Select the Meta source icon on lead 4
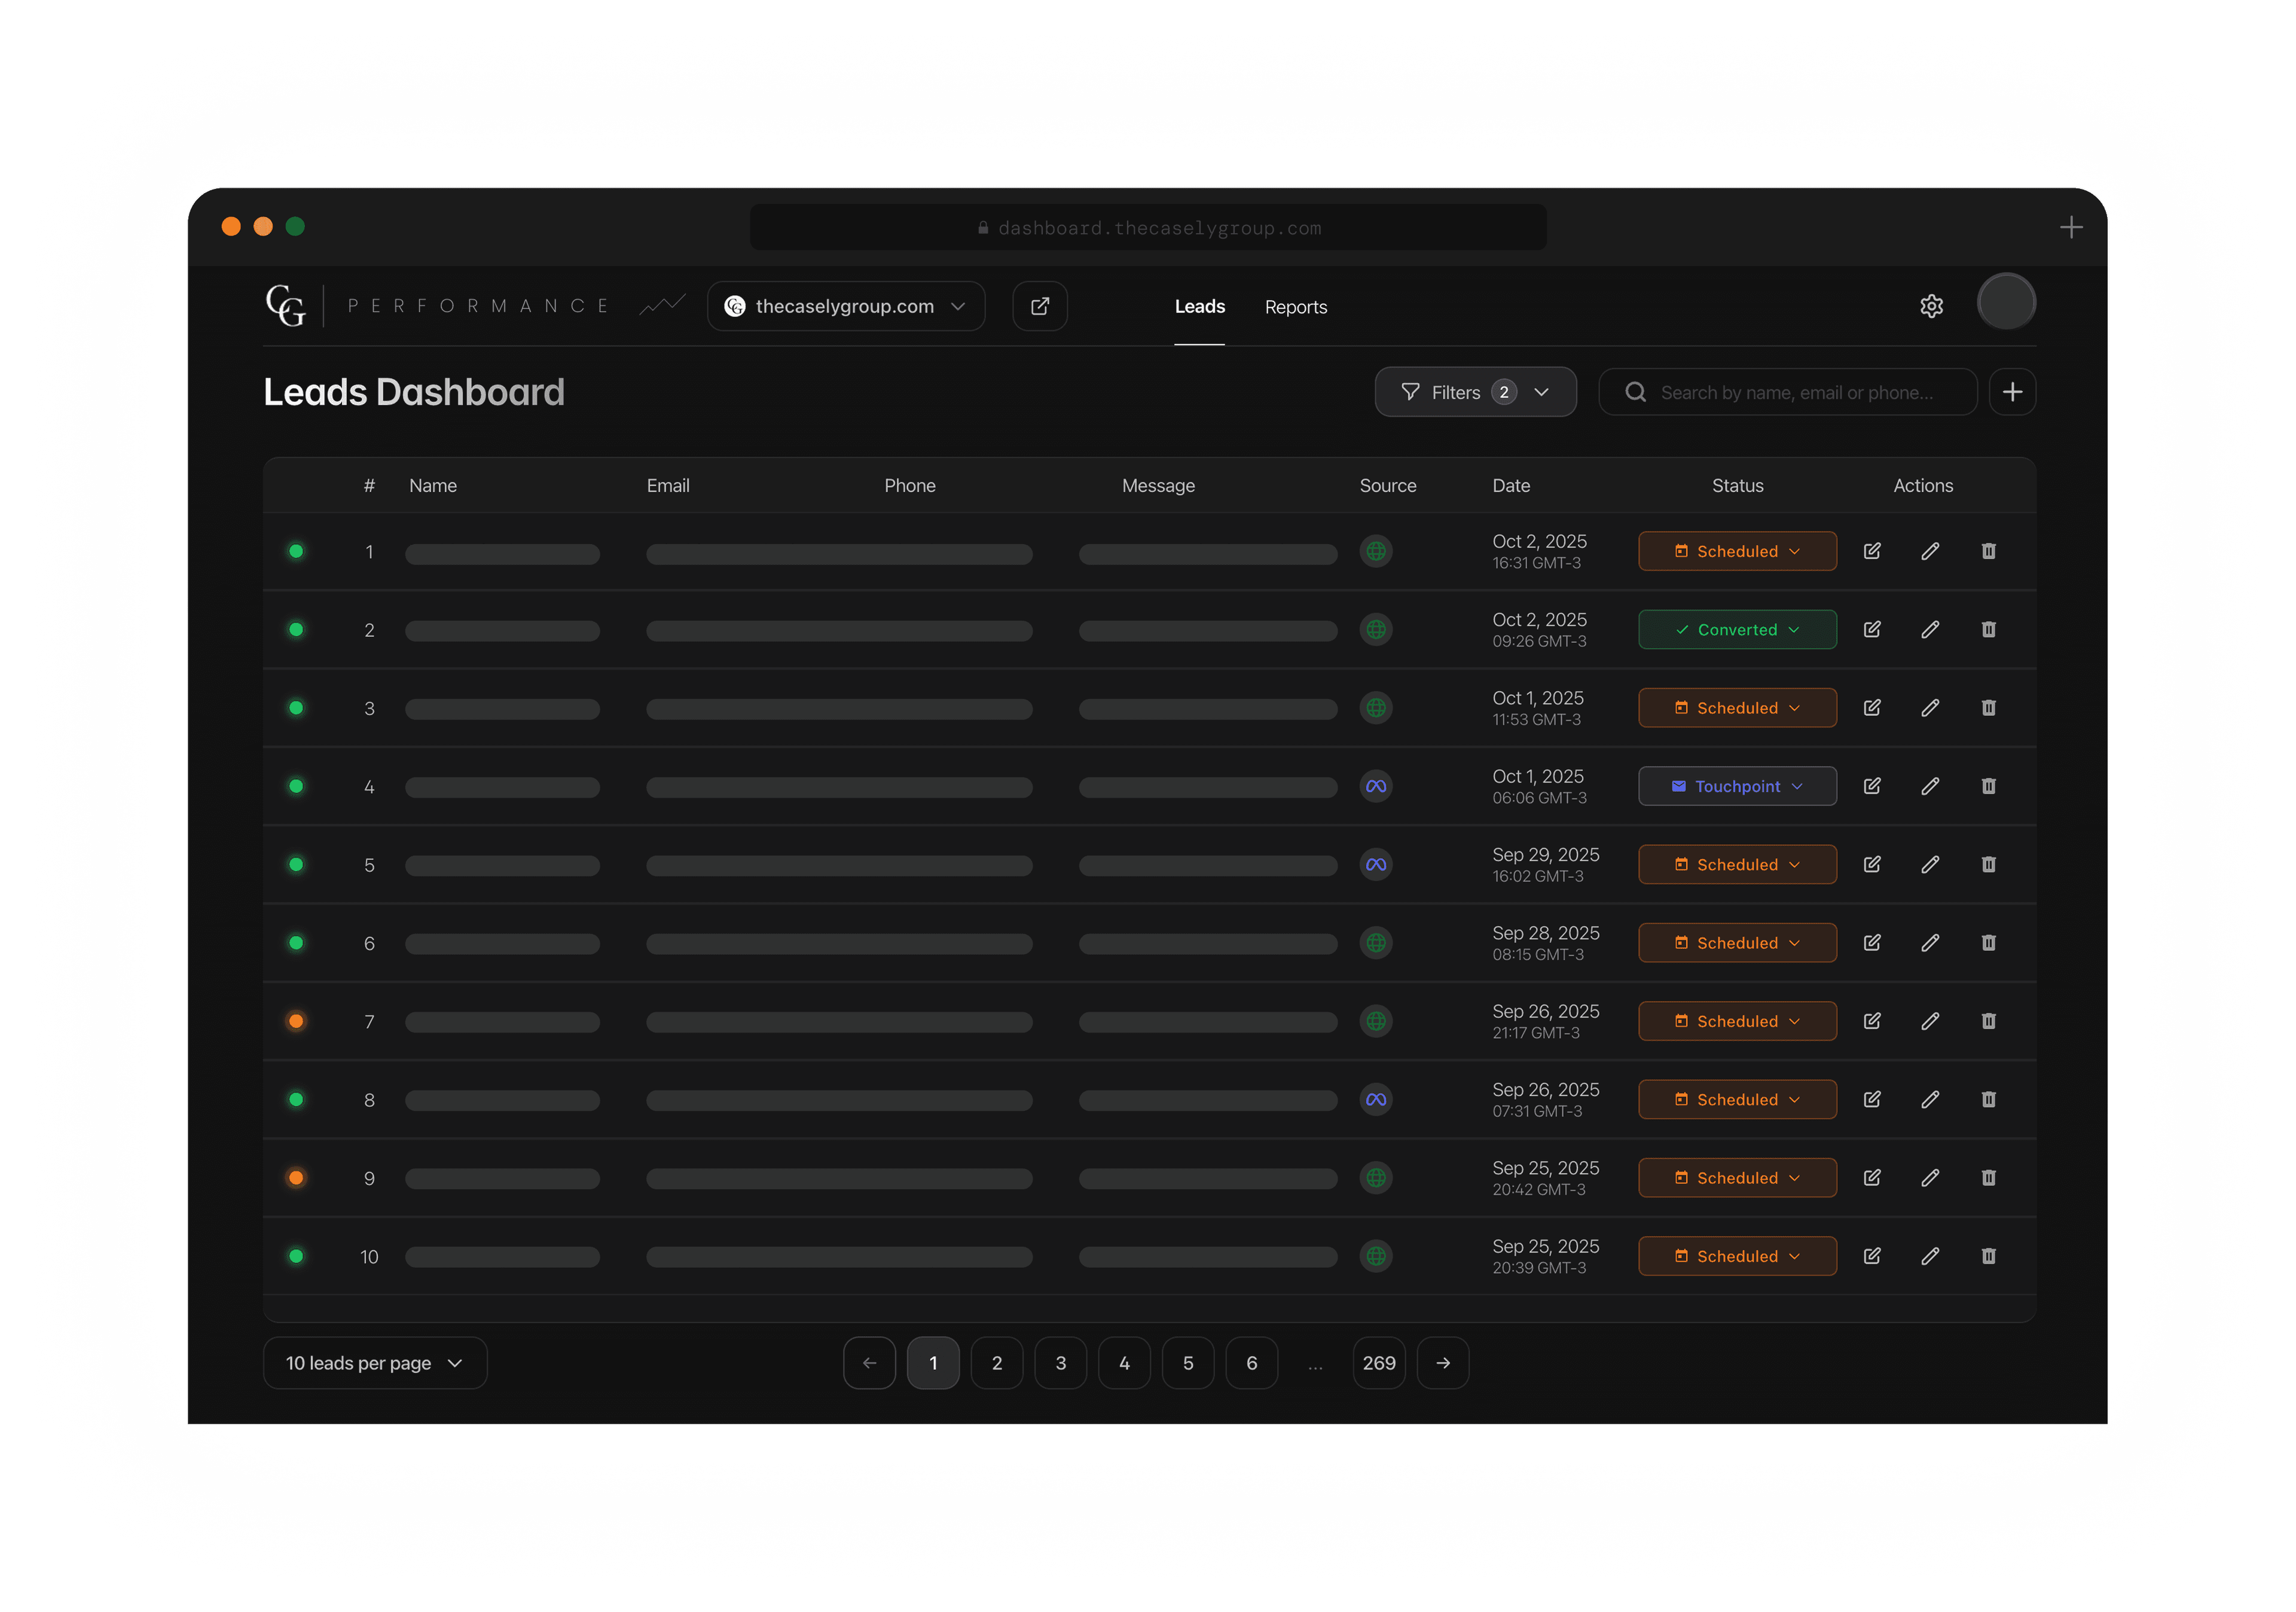Image resolution: width=2296 pixels, height=1612 pixels. click(1375, 786)
